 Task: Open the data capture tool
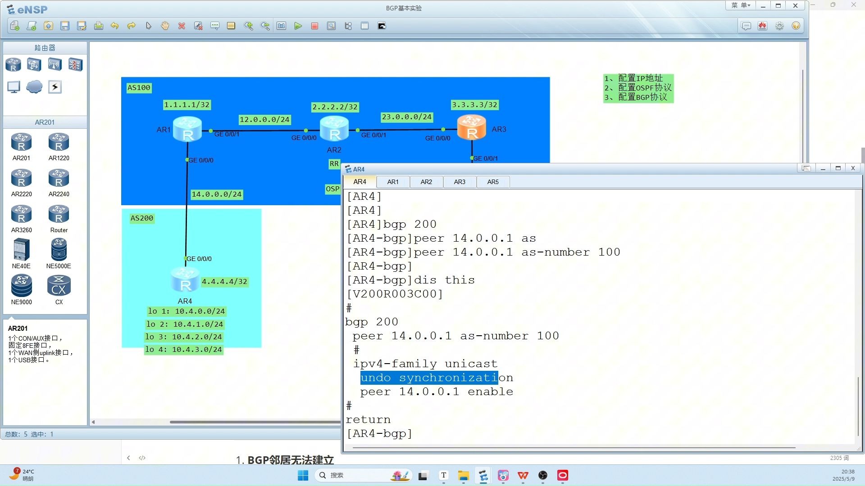[x=331, y=26]
